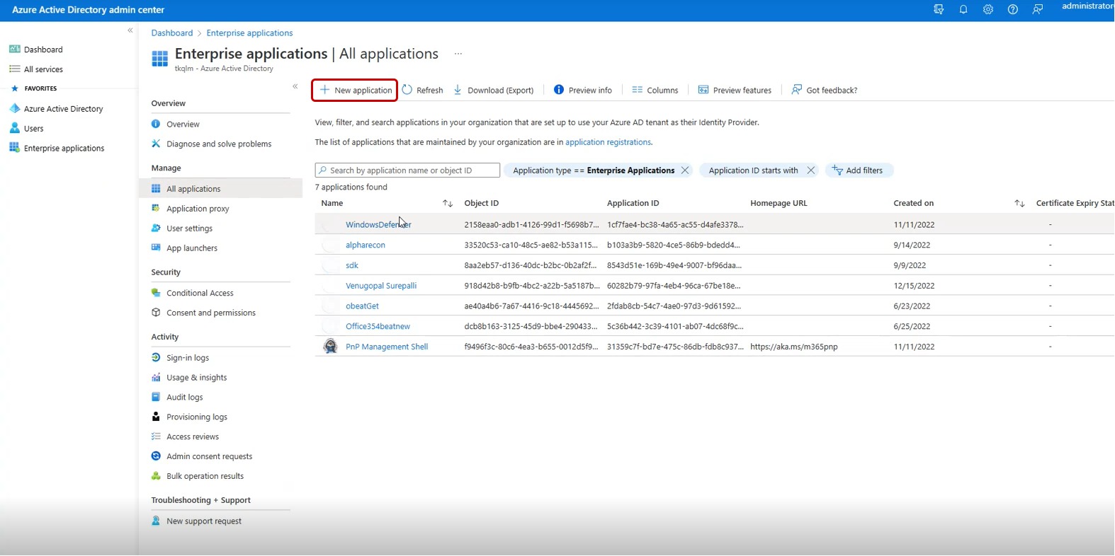Open the Application ID starts with filter
The height and width of the screenshot is (556, 1115).
(753, 170)
